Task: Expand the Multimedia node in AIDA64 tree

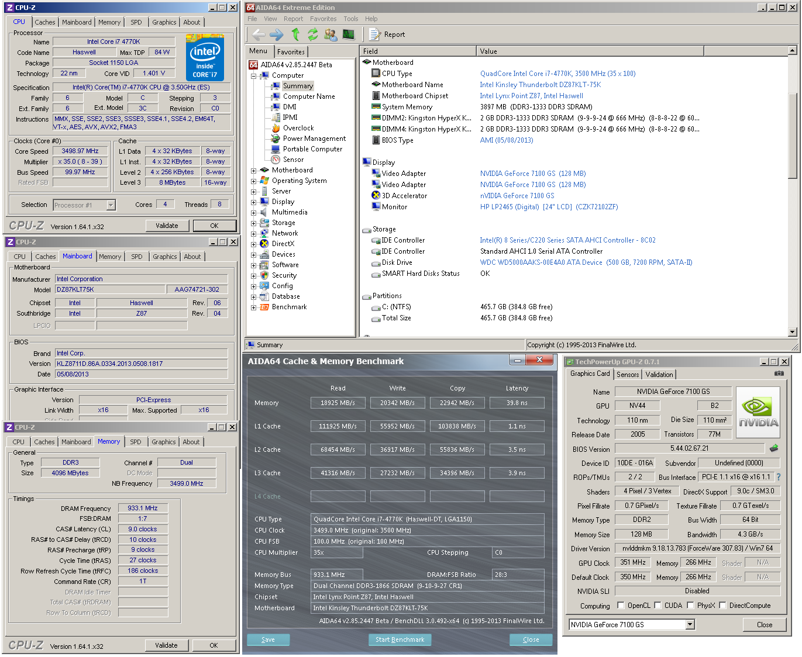Action: pyautogui.click(x=254, y=213)
